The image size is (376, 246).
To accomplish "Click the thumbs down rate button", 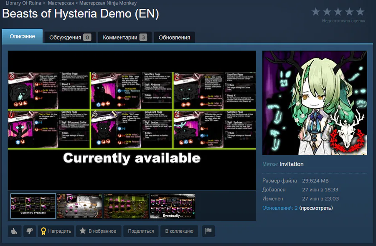I will [x=30, y=231].
